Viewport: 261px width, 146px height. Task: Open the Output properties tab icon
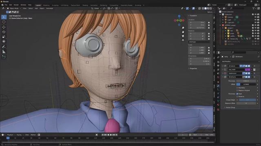[218, 66]
